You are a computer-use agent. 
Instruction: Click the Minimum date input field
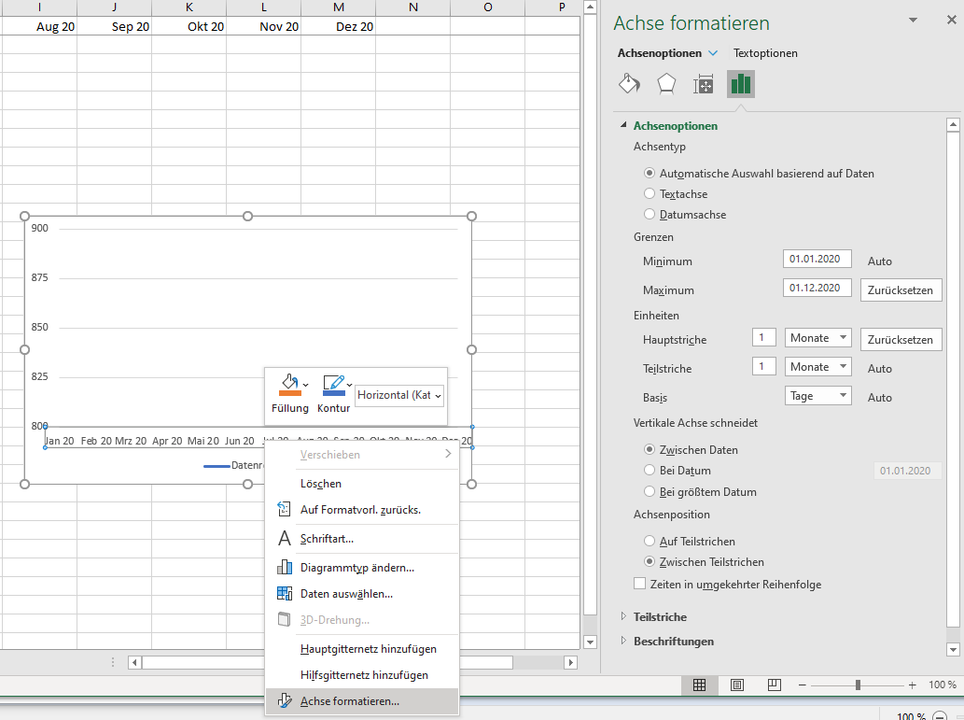pyautogui.click(x=817, y=259)
